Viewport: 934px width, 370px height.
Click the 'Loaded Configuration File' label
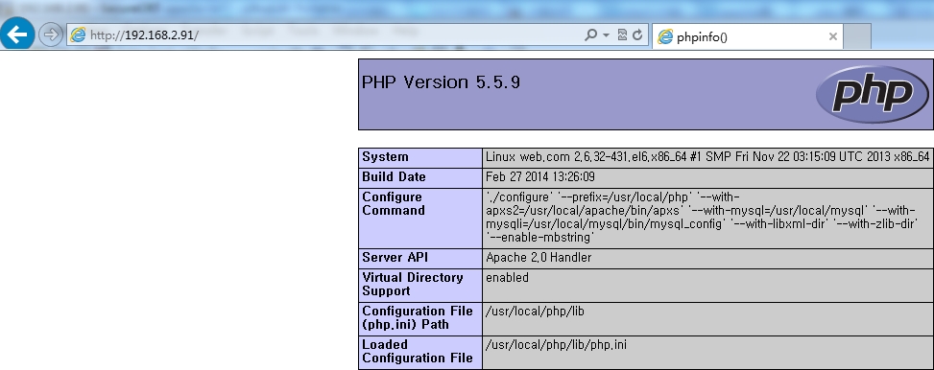tap(418, 351)
